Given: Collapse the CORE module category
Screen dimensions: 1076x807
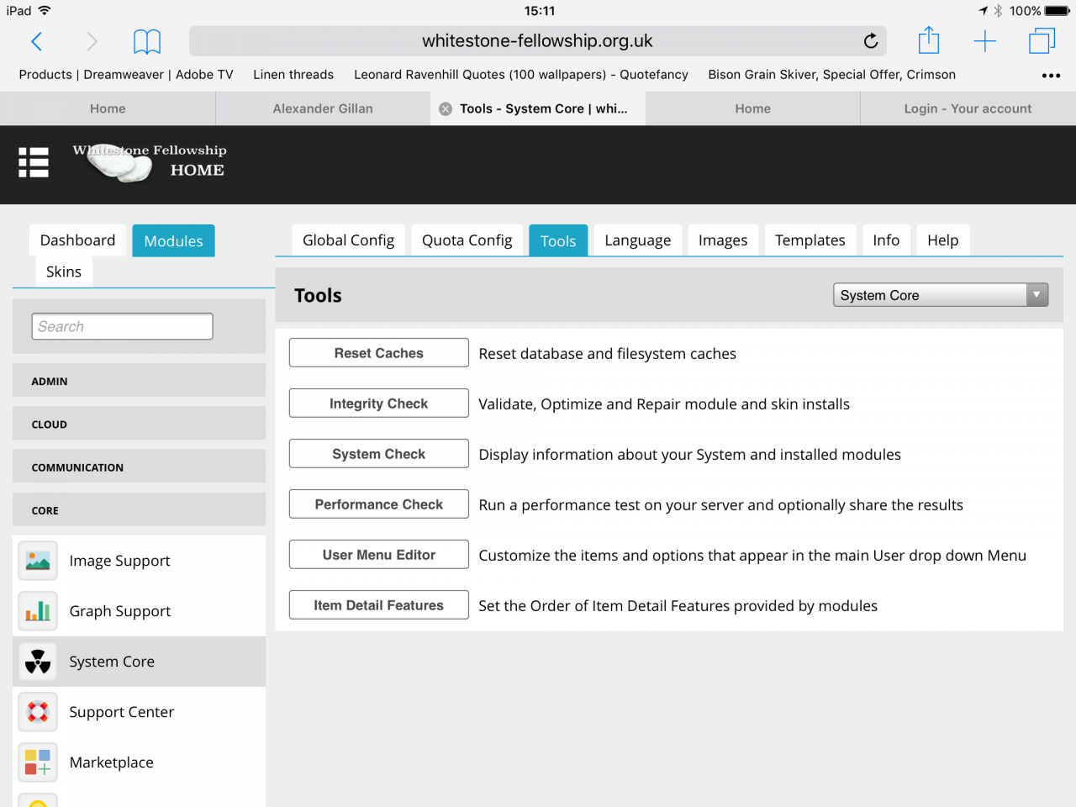Looking at the screenshot, I should 140,509.
